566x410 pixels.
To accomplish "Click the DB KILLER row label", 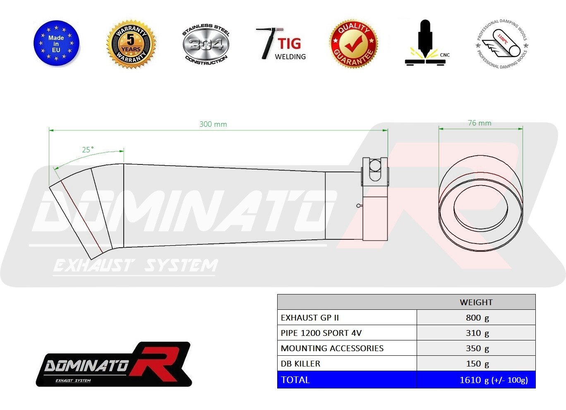I will point(300,364).
